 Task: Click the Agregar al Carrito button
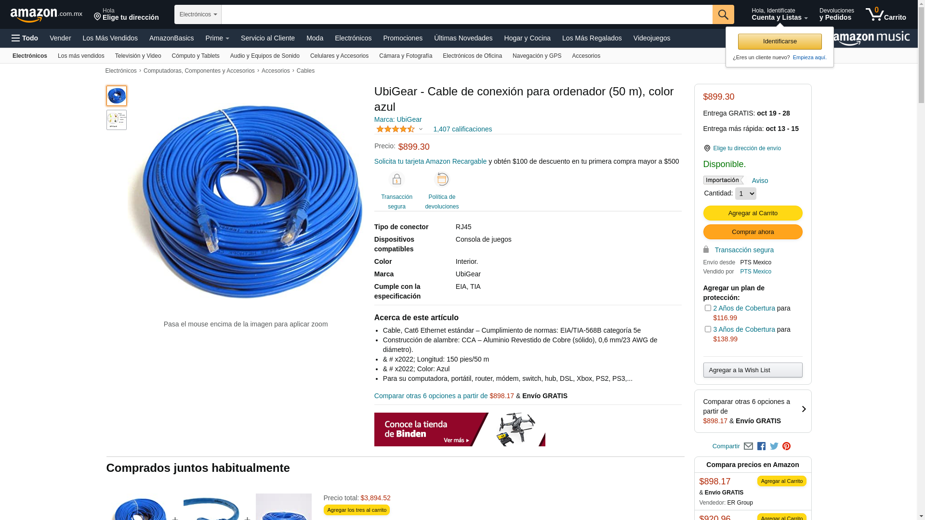click(753, 213)
